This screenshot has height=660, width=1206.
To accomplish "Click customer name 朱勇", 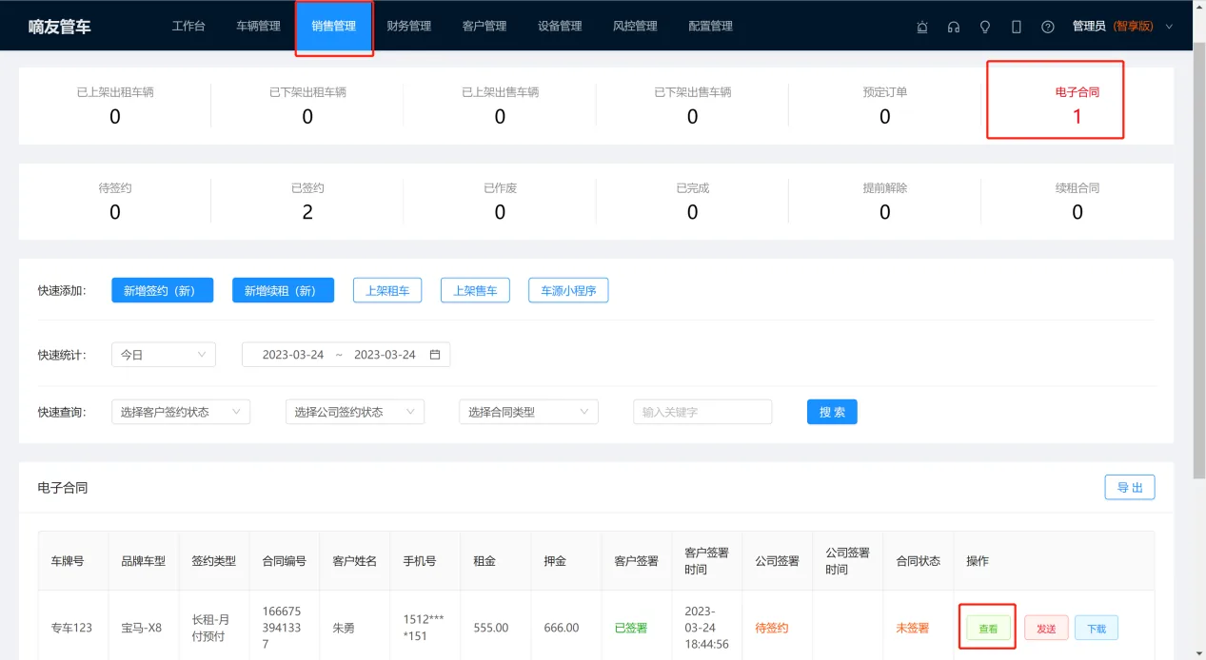I will coord(343,629).
